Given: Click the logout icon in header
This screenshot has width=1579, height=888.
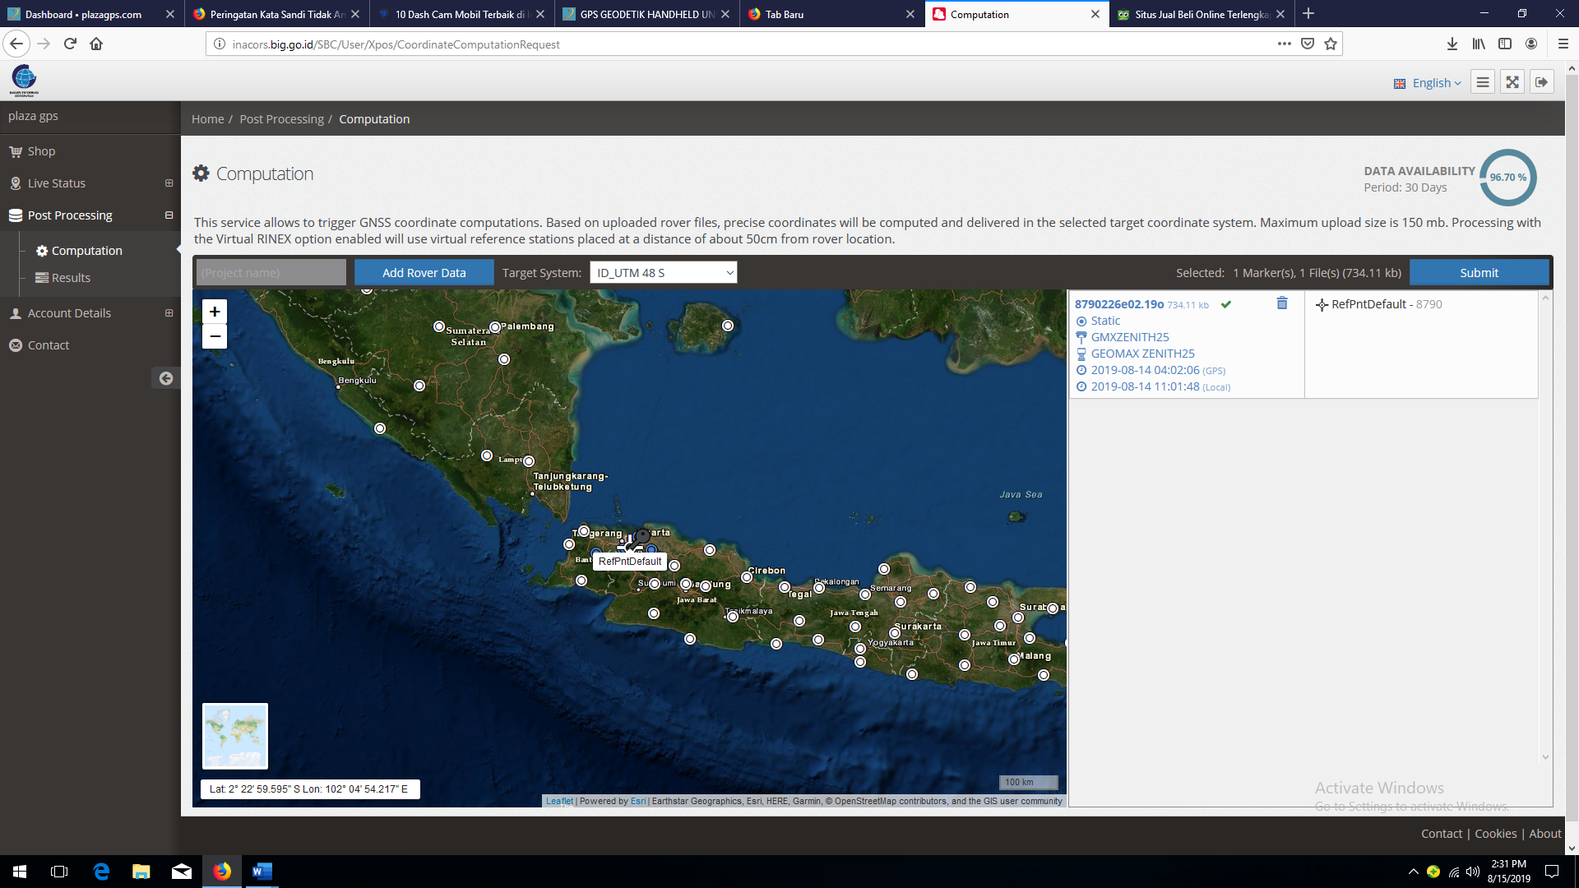Looking at the screenshot, I should point(1541,82).
